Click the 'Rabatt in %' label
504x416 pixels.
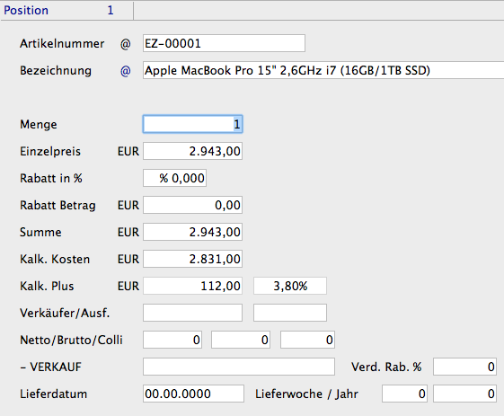pos(51,179)
